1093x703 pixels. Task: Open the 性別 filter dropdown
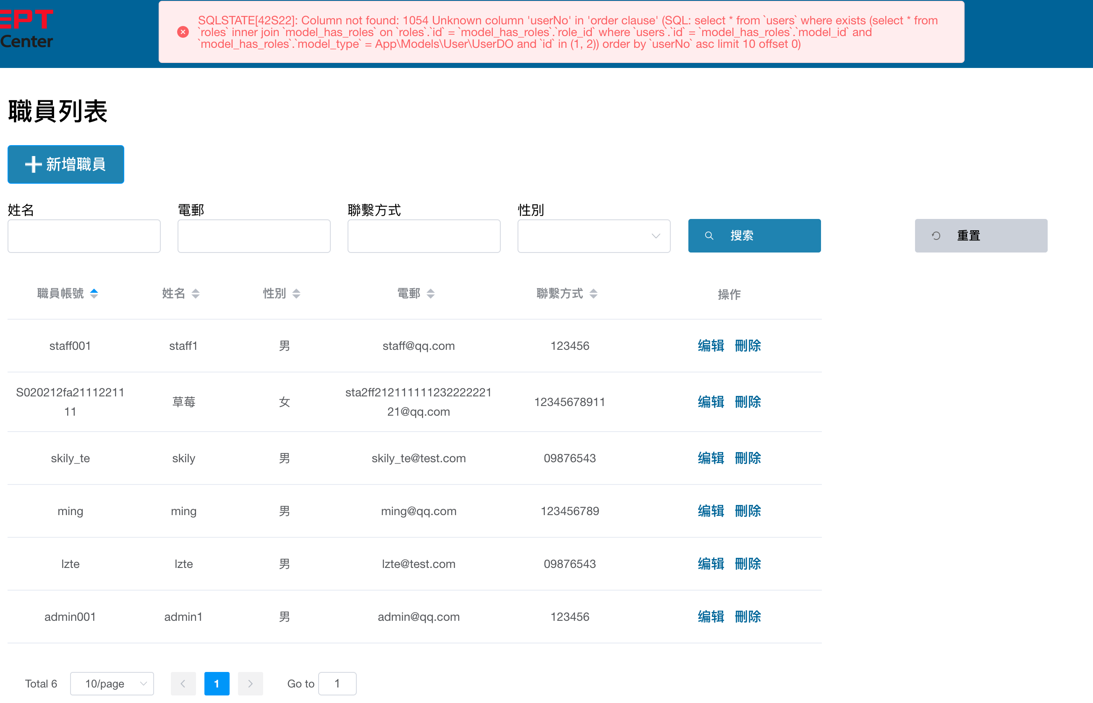594,236
